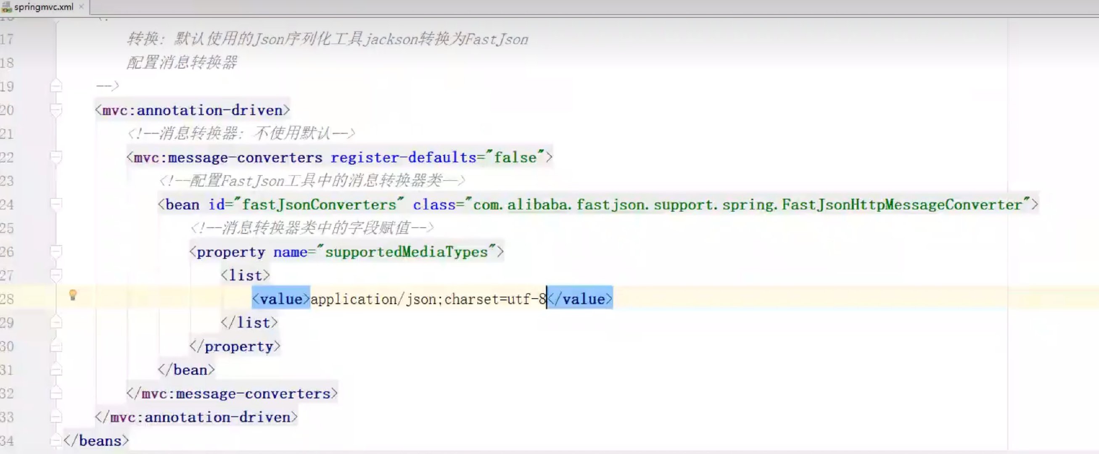Click the XML file icon in springmvc.xml tab

pyautogui.click(x=8, y=6)
